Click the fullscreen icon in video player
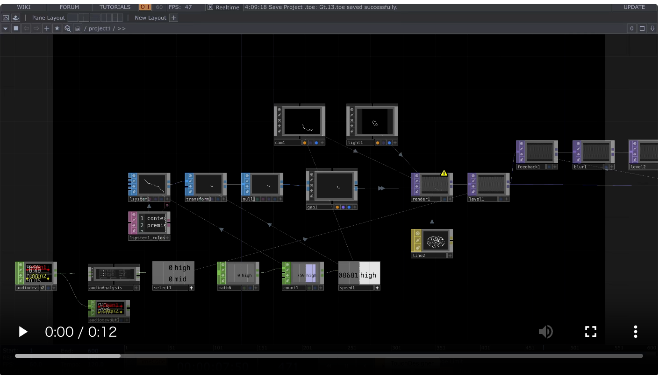Image resolution: width=659 pixels, height=375 pixels. coord(591,332)
